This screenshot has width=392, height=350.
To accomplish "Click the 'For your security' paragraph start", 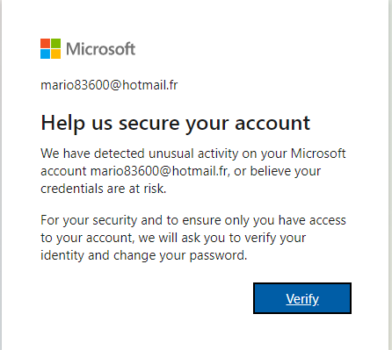I will 89,220.
